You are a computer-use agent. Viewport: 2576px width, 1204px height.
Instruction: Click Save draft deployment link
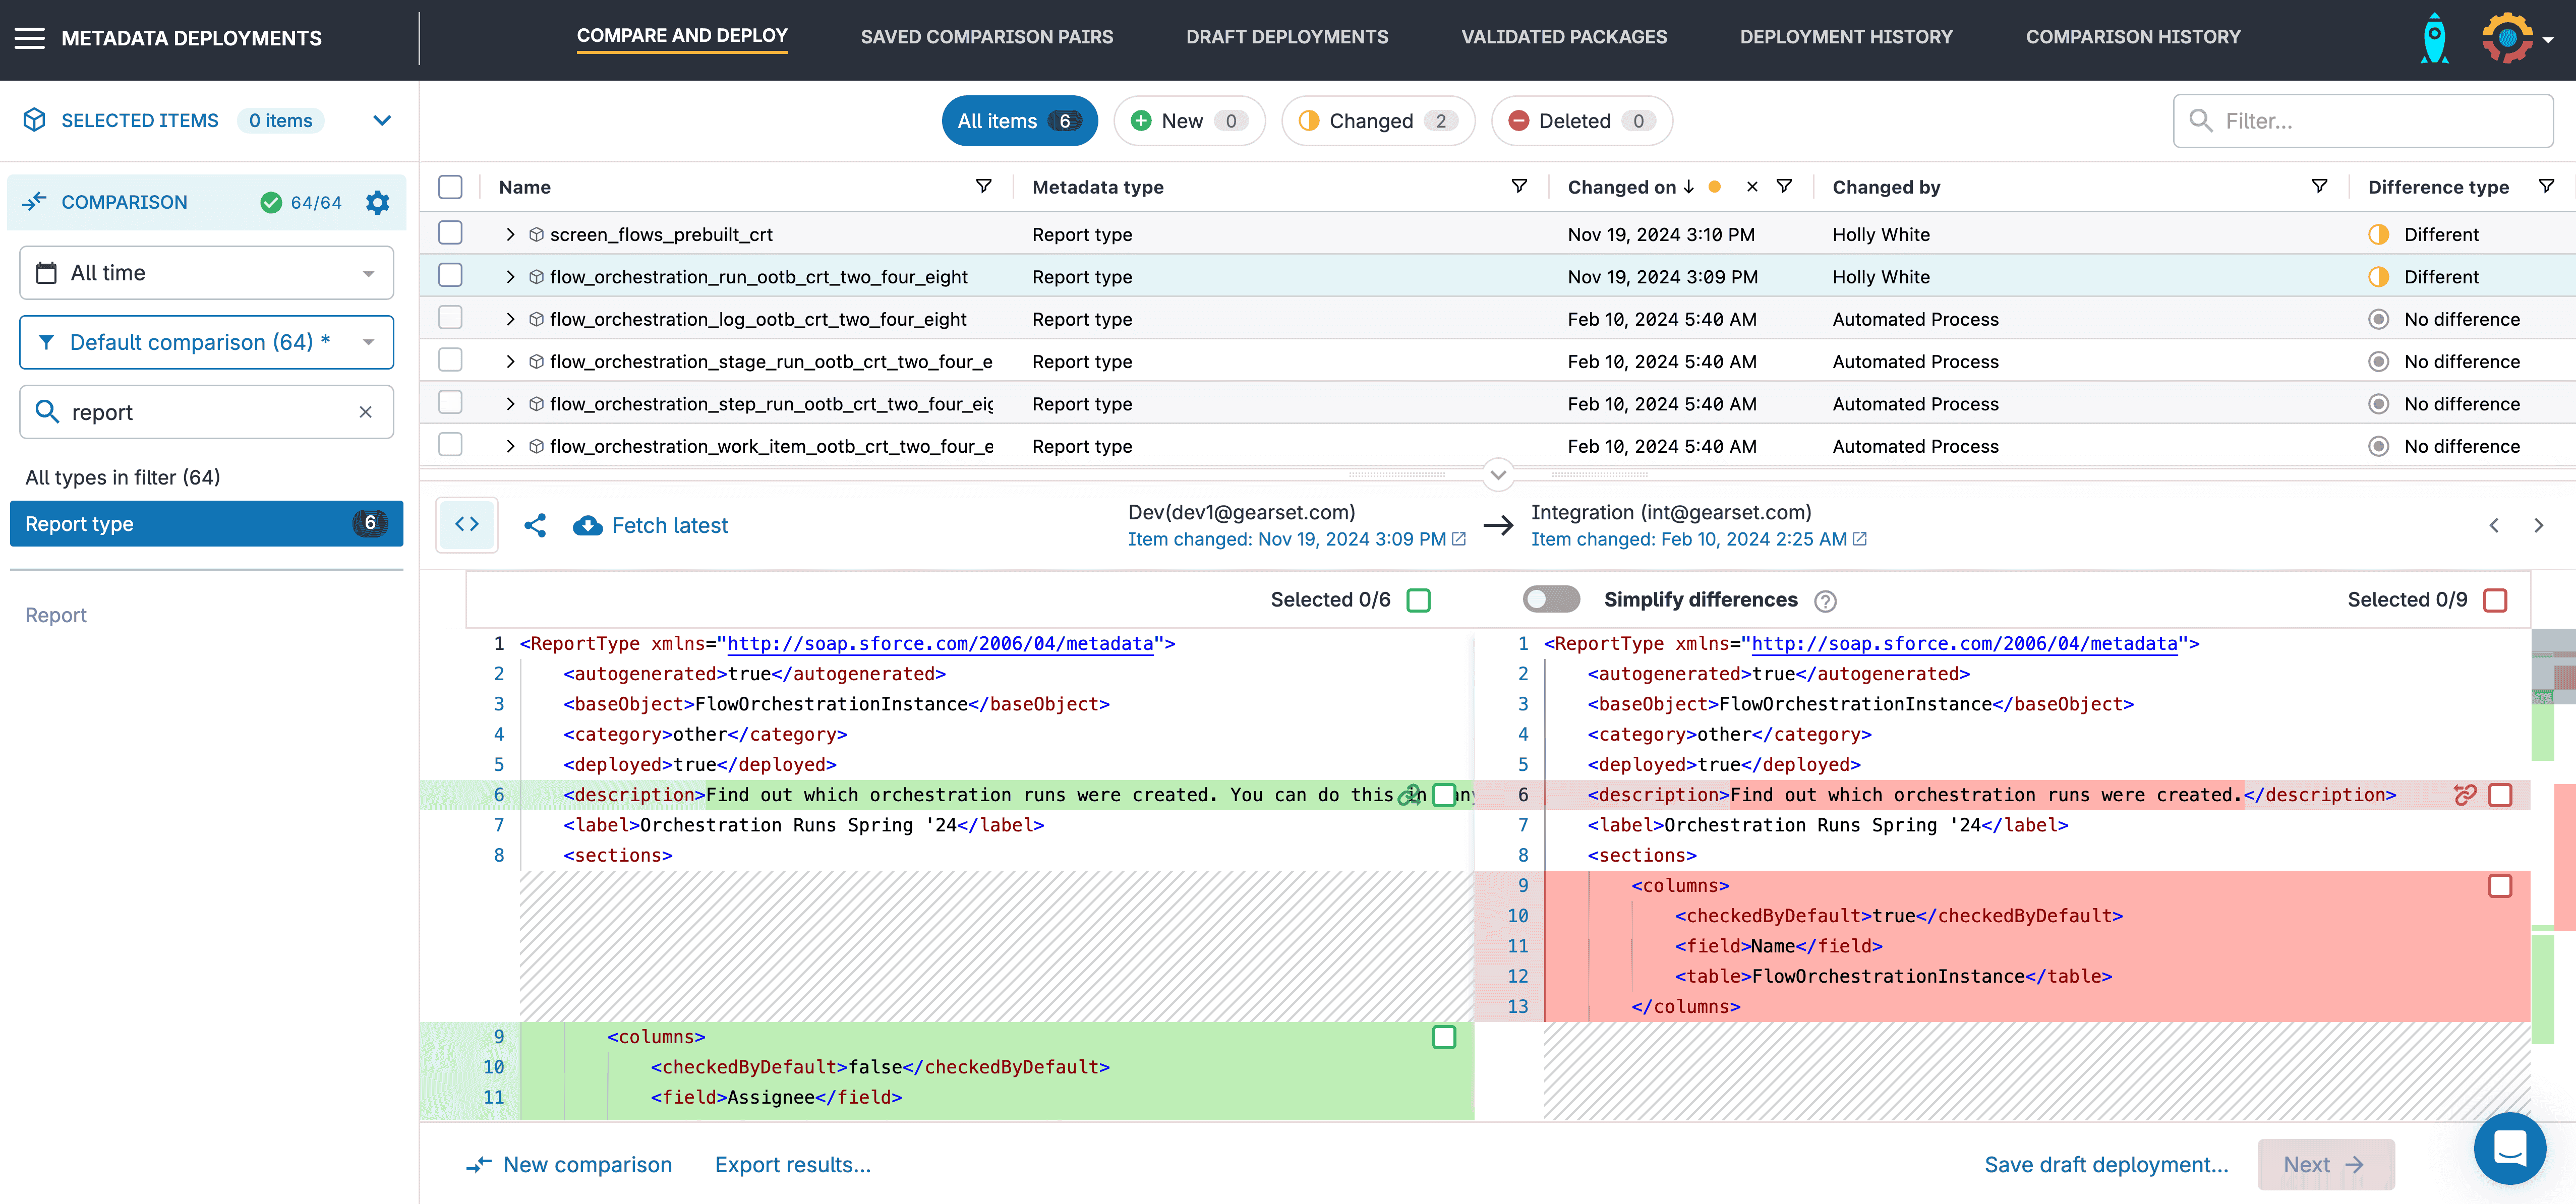(x=2106, y=1164)
